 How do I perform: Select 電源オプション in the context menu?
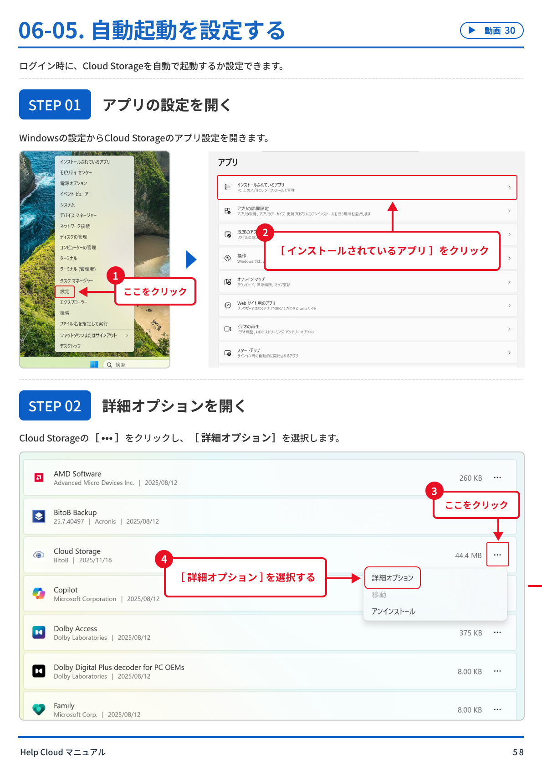73,183
